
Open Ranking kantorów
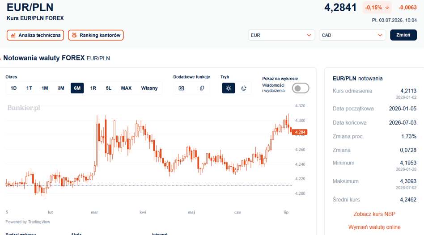click(96, 35)
